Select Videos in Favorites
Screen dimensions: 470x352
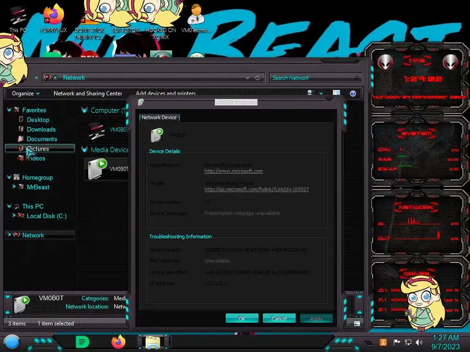coord(36,158)
